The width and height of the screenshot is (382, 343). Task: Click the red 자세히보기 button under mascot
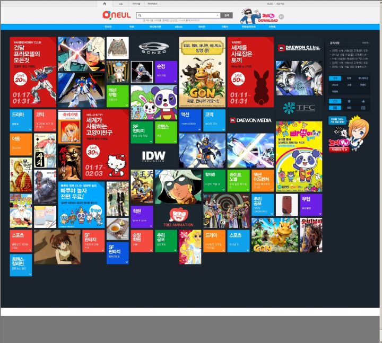click(339, 149)
